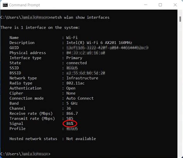Click the Command Prompt icon in title bar
This screenshot has height=158, width=183.
[5, 5]
